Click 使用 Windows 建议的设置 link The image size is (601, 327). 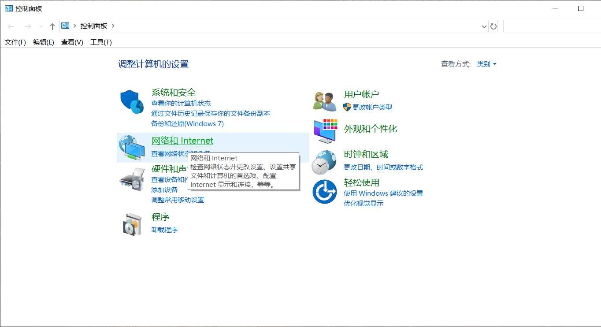(383, 193)
